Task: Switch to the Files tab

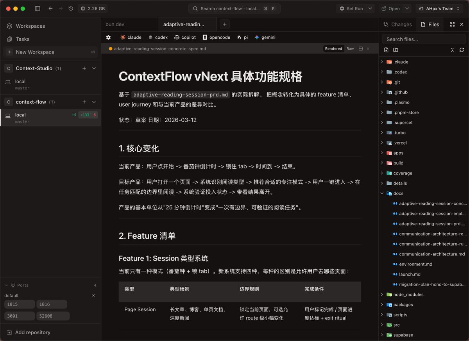Action: click(430, 24)
